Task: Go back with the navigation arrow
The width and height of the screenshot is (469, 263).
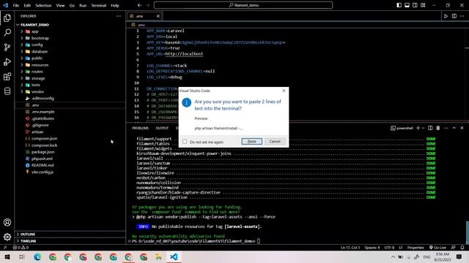Action: click(x=139, y=5)
